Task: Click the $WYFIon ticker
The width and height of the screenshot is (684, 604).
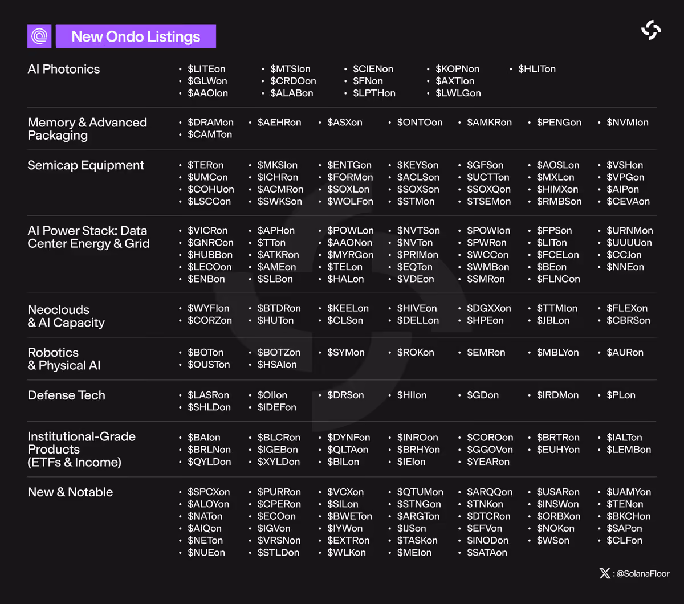Action: pyautogui.click(x=209, y=308)
